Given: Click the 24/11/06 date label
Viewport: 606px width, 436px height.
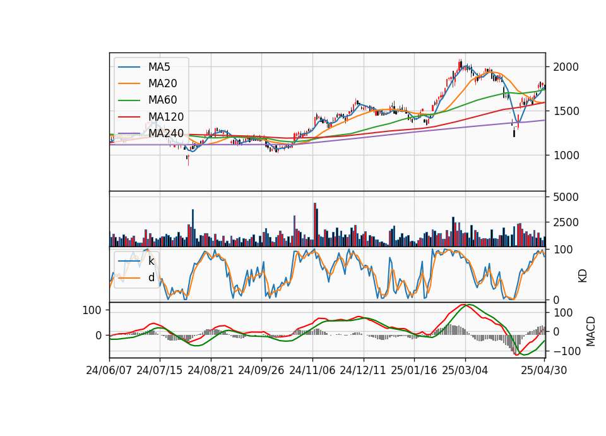Looking at the screenshot, I should click(x=312, y=371).
